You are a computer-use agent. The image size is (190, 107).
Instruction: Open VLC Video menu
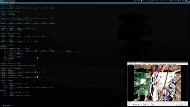[x=149, y=64]
